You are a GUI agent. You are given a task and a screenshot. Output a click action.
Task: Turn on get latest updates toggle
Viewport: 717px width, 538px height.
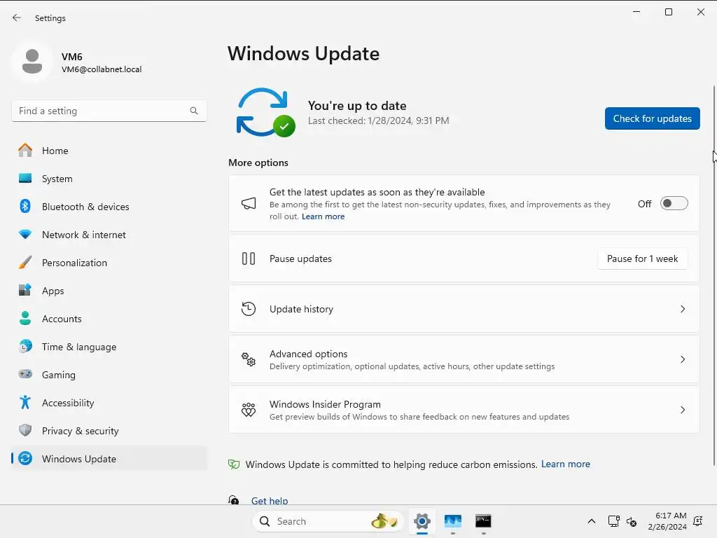tap(674, 203)
